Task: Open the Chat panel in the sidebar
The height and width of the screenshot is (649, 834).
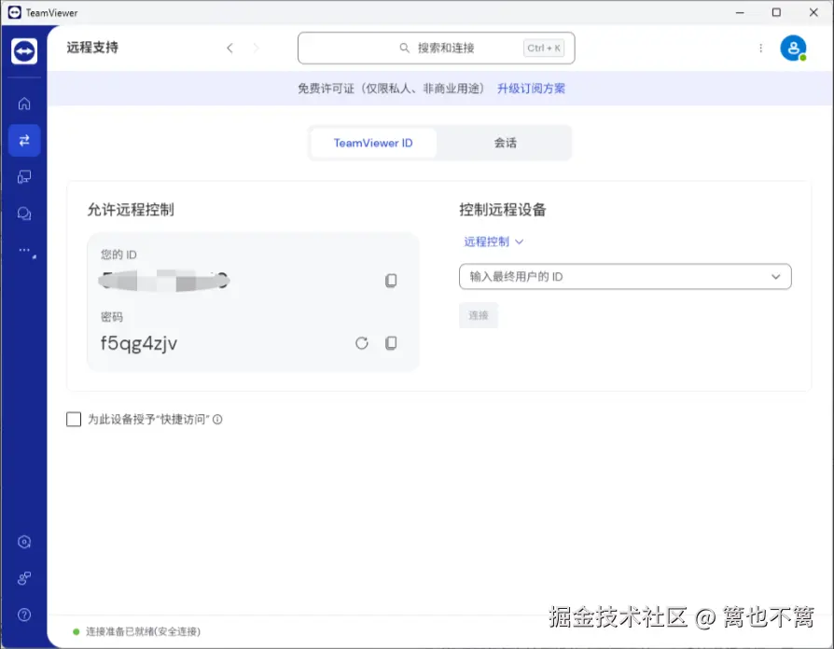Action: tap(23, 214)
